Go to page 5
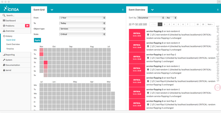The width and height of the screenshot is (221, 113). 178,24
